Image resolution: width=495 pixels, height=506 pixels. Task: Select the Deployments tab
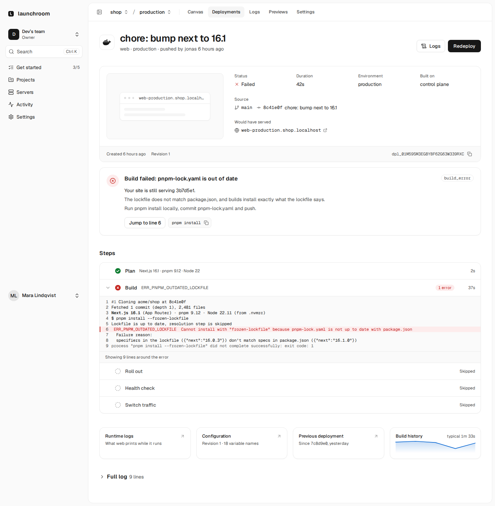[x=226, y=12]
